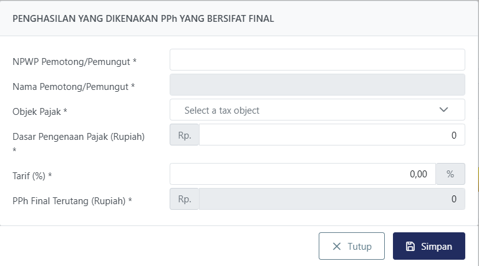Screen dimensions: 479x266
Task: Click the Rp. prefix of PPh Final Terutang
Action: coord(184,199)
